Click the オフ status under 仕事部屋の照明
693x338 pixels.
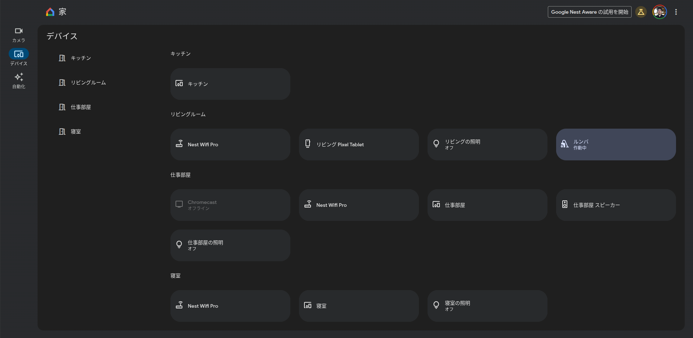(192, 249)
